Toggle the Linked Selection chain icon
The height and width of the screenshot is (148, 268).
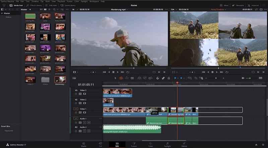(163, 78)
